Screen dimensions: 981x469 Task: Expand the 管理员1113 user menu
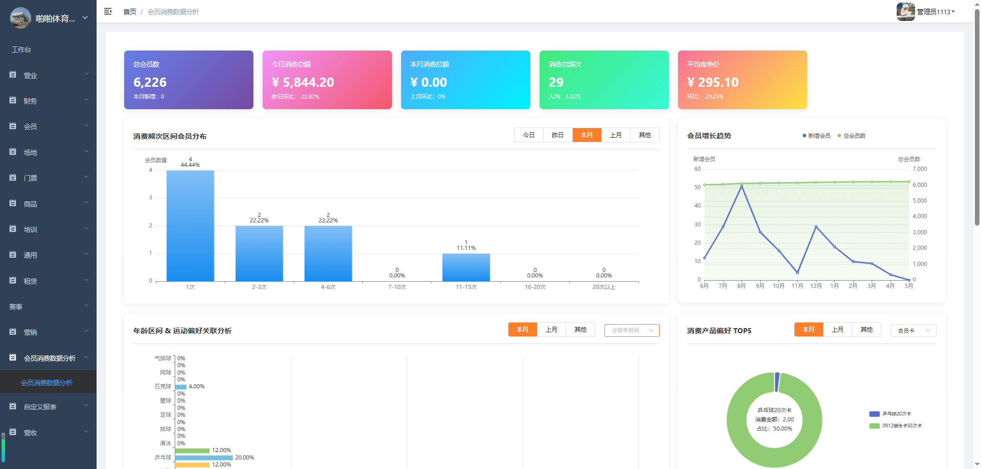point(936,12)
